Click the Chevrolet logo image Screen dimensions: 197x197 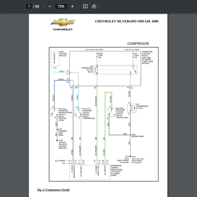pyautogui.click(x=63, y=24)
